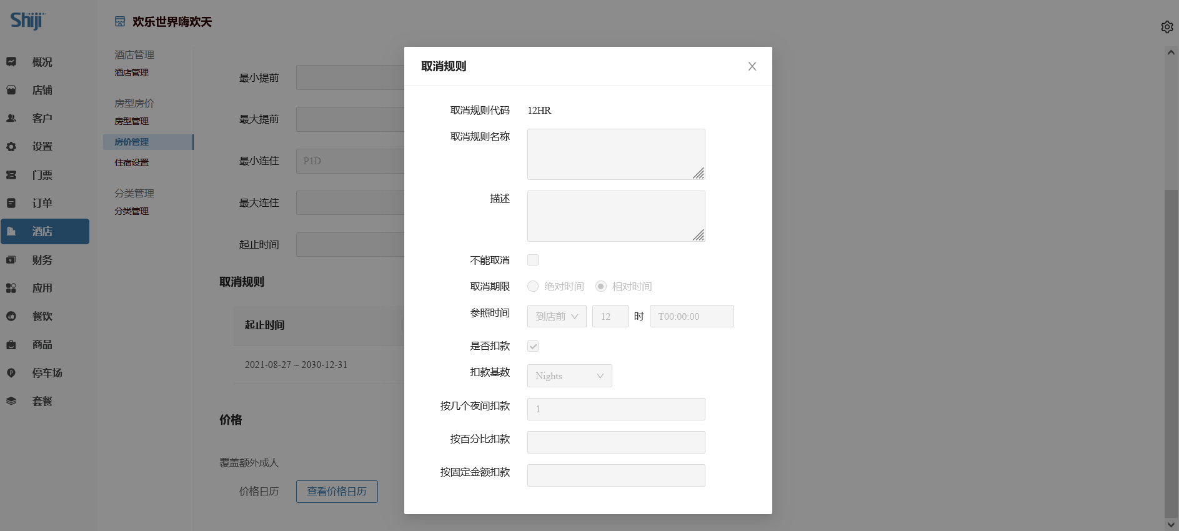The height and width of the screenshot is (531, 1179).
Task: Click the 设置 gear icon in sidebar
Action: [x=11, y=147]
